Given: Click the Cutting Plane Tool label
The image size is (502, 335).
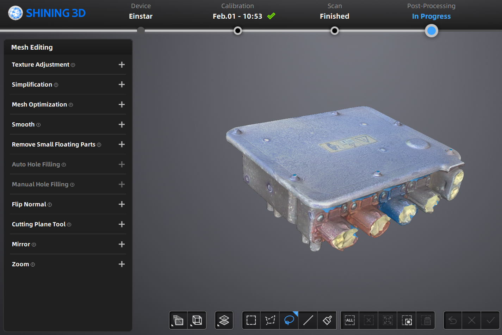Looking at the screenshot, I should (39, 224).
